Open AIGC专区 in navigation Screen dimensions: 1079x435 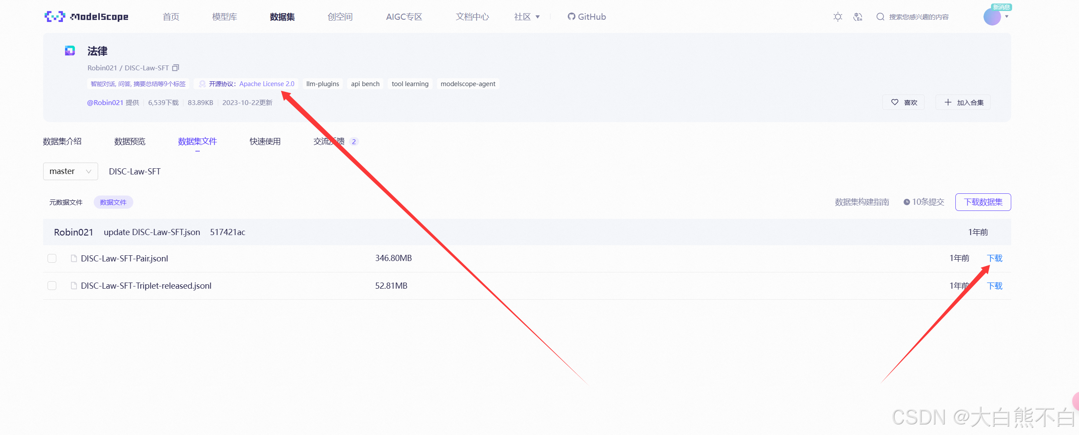tap(404, 17)
